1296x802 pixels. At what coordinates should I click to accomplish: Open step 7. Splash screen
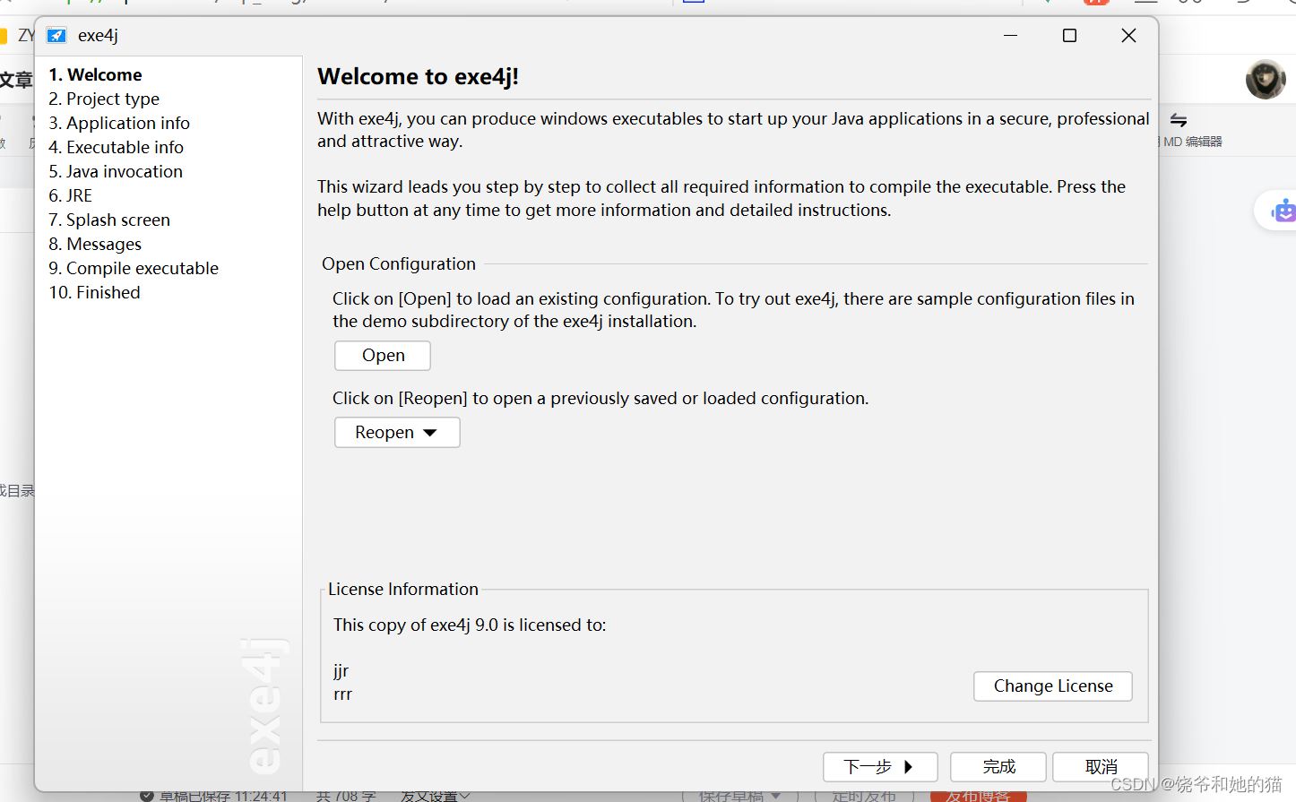click(x=109, y=220)
